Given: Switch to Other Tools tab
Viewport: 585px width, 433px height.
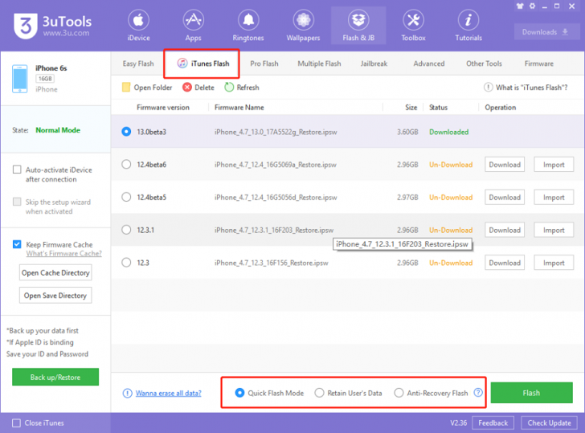Looking at the screenshot, I should click(x=484, y=63).
